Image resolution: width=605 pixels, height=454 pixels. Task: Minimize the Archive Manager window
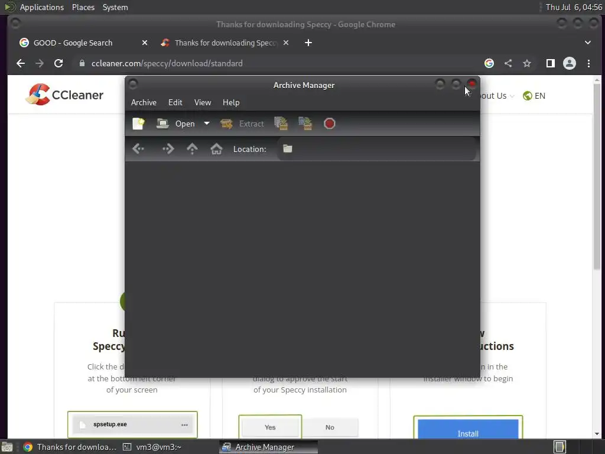click(440, 84)
